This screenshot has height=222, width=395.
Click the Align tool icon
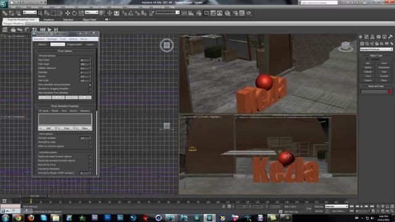tap(191, 13)
